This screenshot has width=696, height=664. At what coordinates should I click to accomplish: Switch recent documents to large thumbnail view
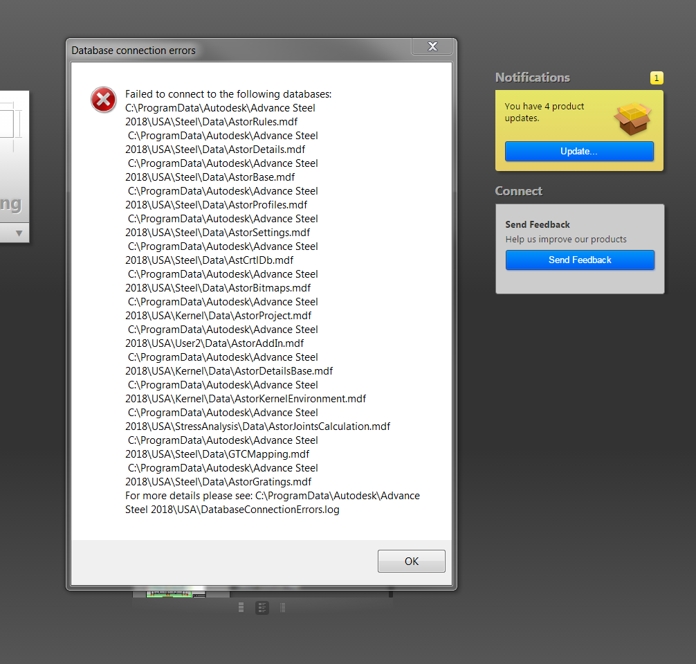[x=241, y=607]
